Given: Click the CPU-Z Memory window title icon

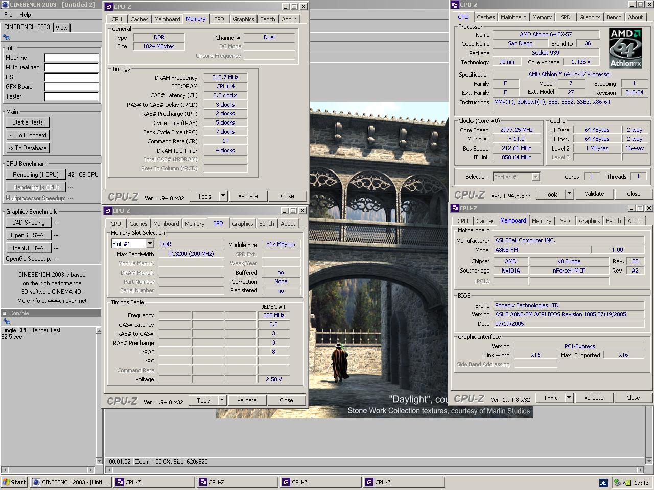Looking at the screenshot, I should pyautogui.click(x=108, y=7).
